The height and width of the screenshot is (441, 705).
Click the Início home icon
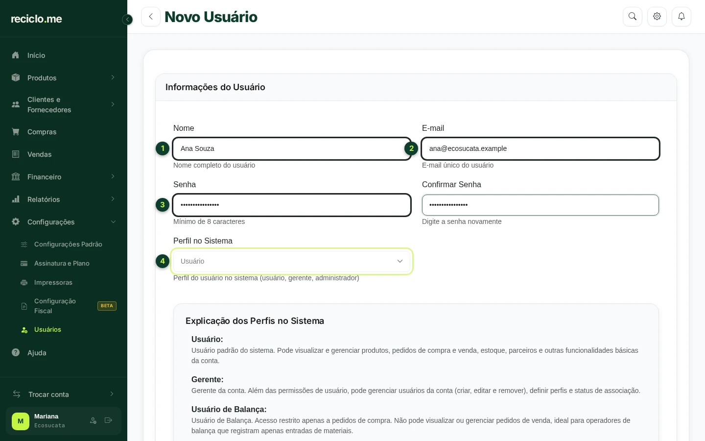tap(16, 55)
